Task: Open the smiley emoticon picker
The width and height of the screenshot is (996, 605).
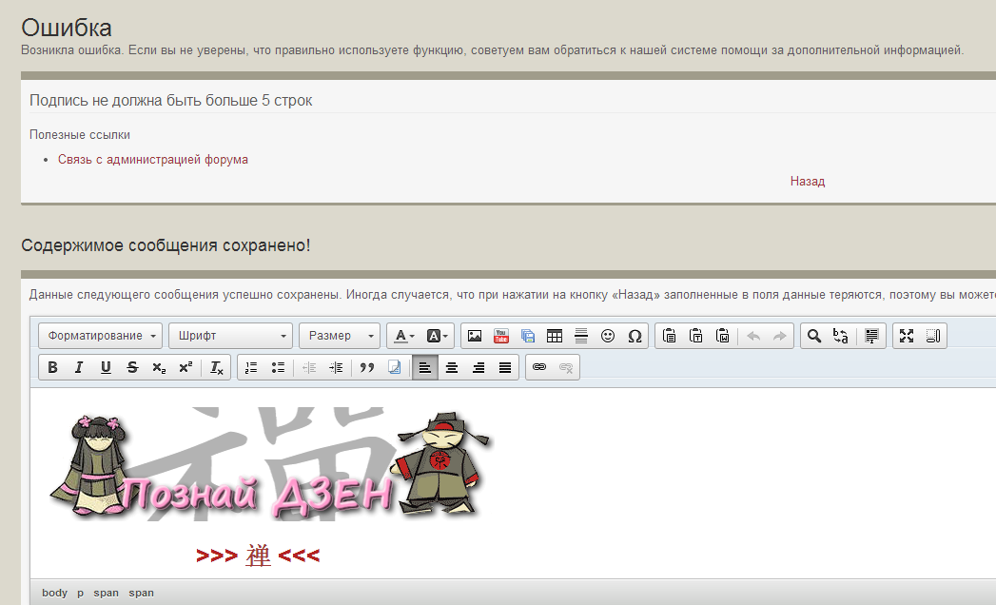Action: coord(608,336)
